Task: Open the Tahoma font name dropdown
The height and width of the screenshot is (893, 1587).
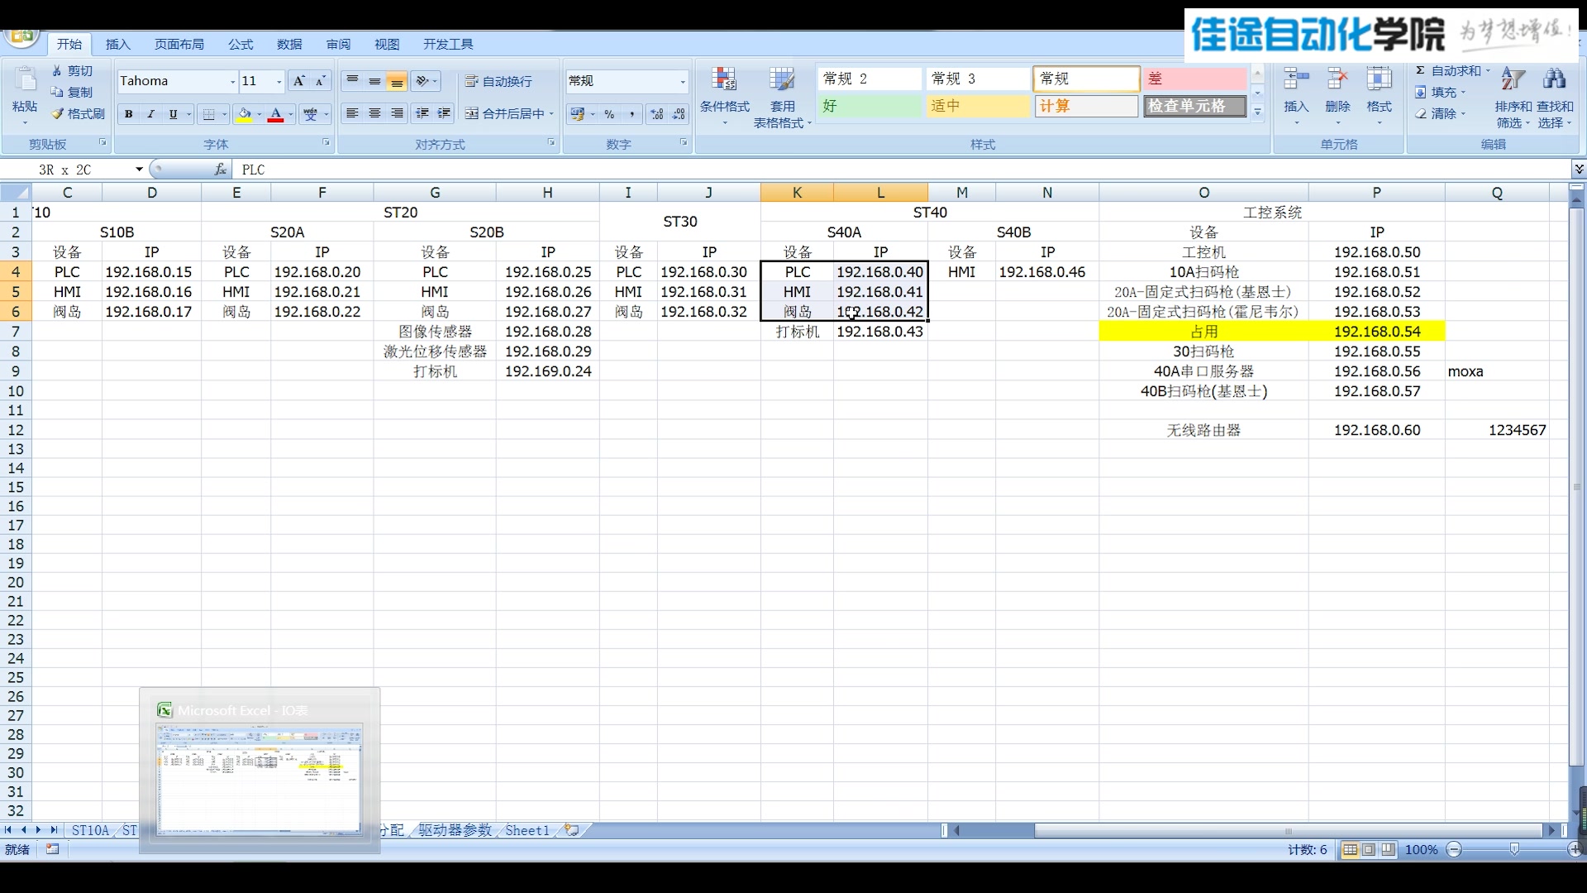Action: 232,81
